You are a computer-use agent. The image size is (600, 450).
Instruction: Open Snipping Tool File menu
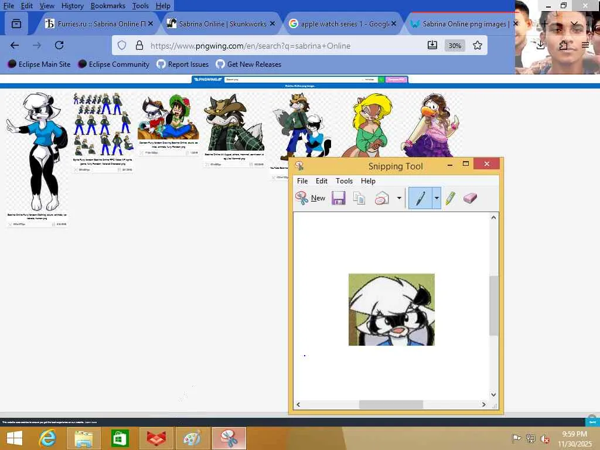[302, 181]
